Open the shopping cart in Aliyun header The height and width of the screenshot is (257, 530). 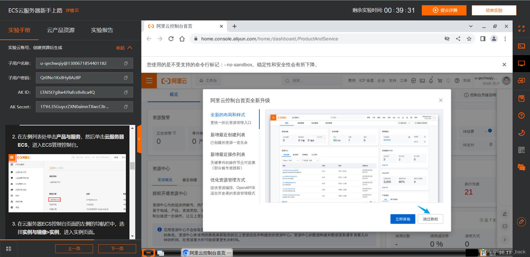click(440, 81)
